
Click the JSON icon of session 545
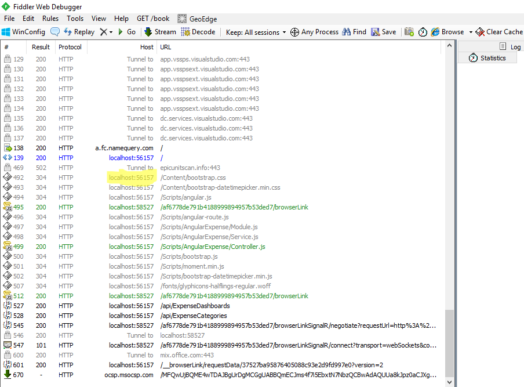[x=8, y=325]
